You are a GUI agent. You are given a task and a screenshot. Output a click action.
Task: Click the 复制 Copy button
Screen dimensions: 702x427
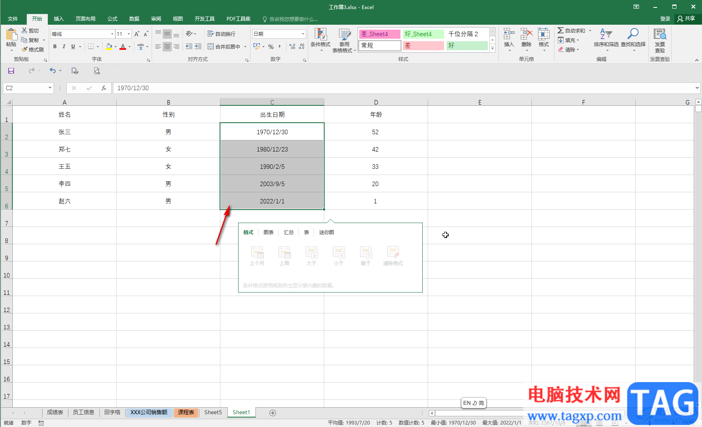point(30,40)
